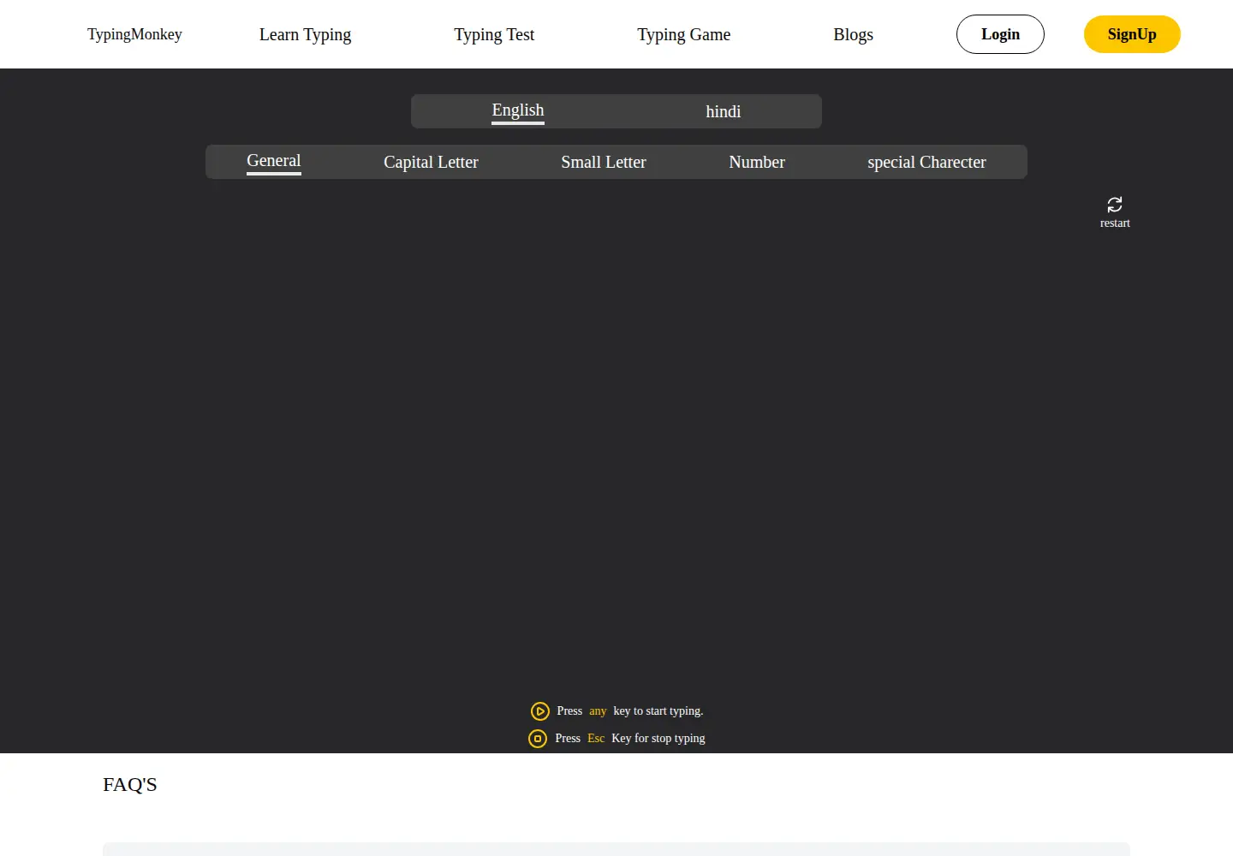Click the yellow stop circle icon
Viewport: 1233px width, 856px height.
538,739
